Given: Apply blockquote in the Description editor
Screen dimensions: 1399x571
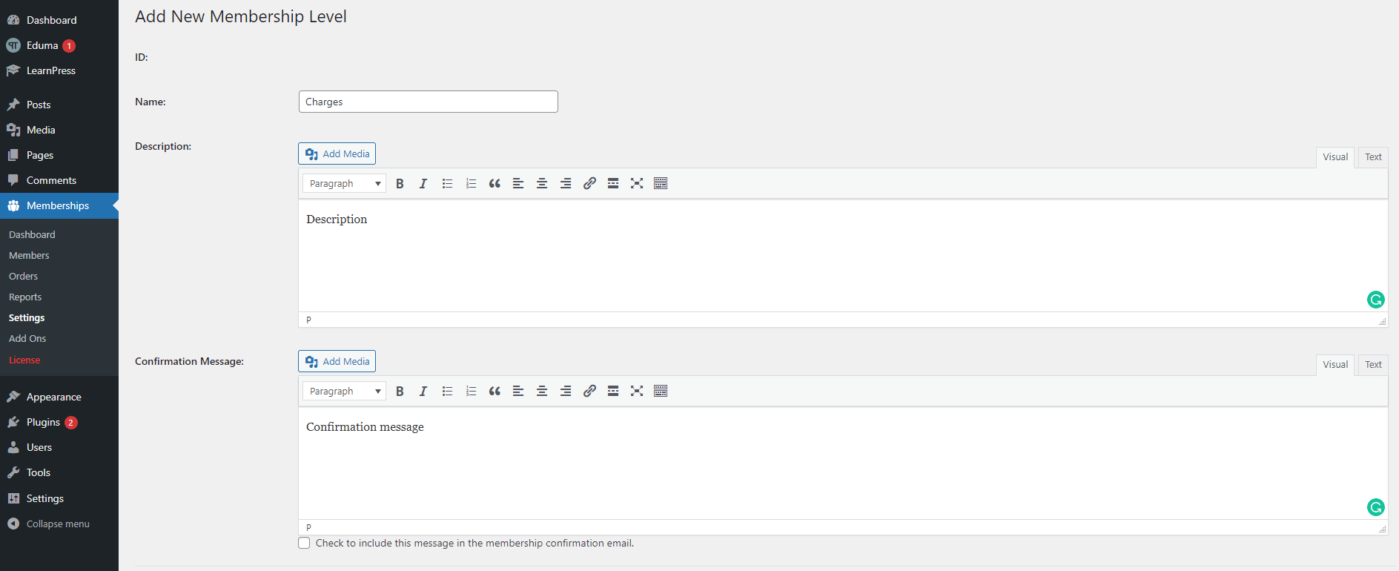Looking at the screenshot, I should coord(495,183).
